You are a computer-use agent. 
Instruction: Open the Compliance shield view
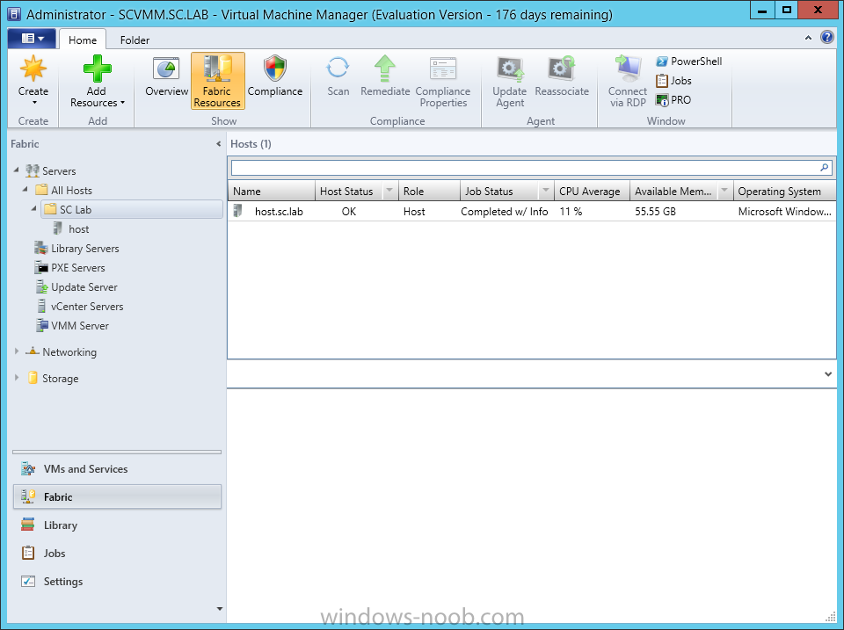pyautogui.click(x=275, y=78)
